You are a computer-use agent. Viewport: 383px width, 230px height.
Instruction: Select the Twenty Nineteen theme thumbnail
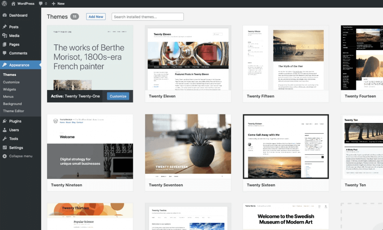click(90, 146)
